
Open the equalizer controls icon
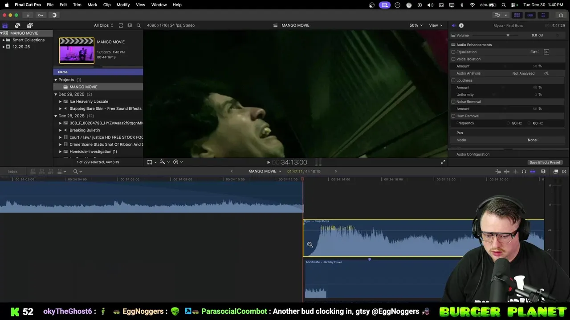point(546,52)
